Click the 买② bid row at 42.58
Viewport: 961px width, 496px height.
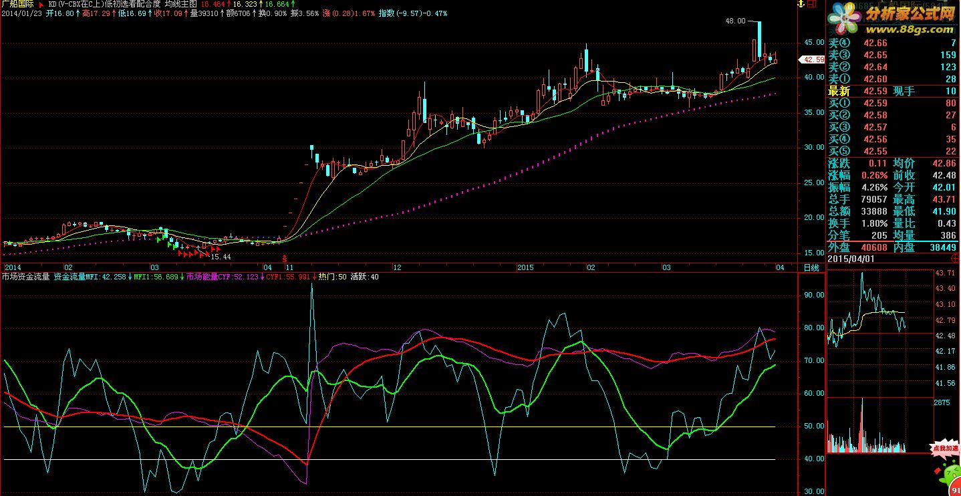click(893, 115)
